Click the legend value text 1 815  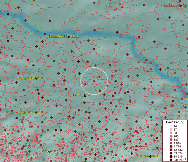pos(177,143)
